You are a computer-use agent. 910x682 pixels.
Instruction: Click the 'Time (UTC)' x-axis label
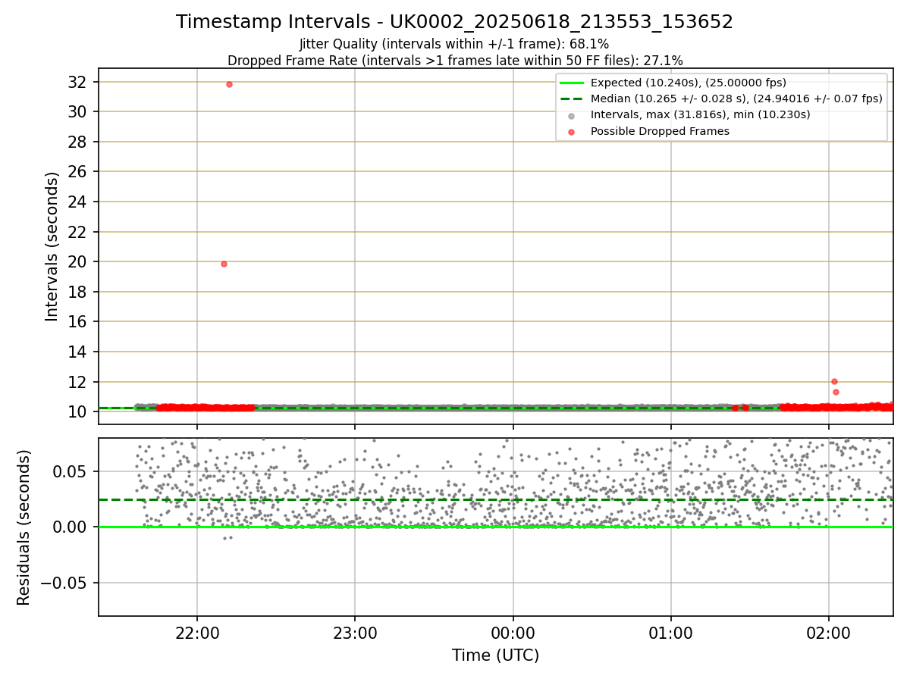pyautogui.click(x=495, y=655)
